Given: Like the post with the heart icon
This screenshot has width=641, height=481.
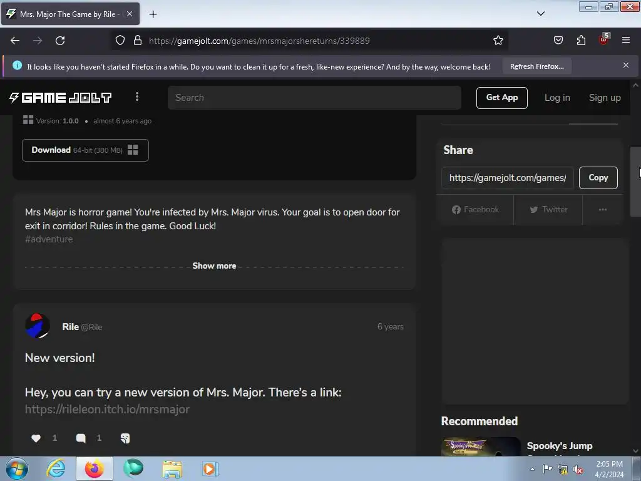Looking at the screenshot, I should point(36,438).
